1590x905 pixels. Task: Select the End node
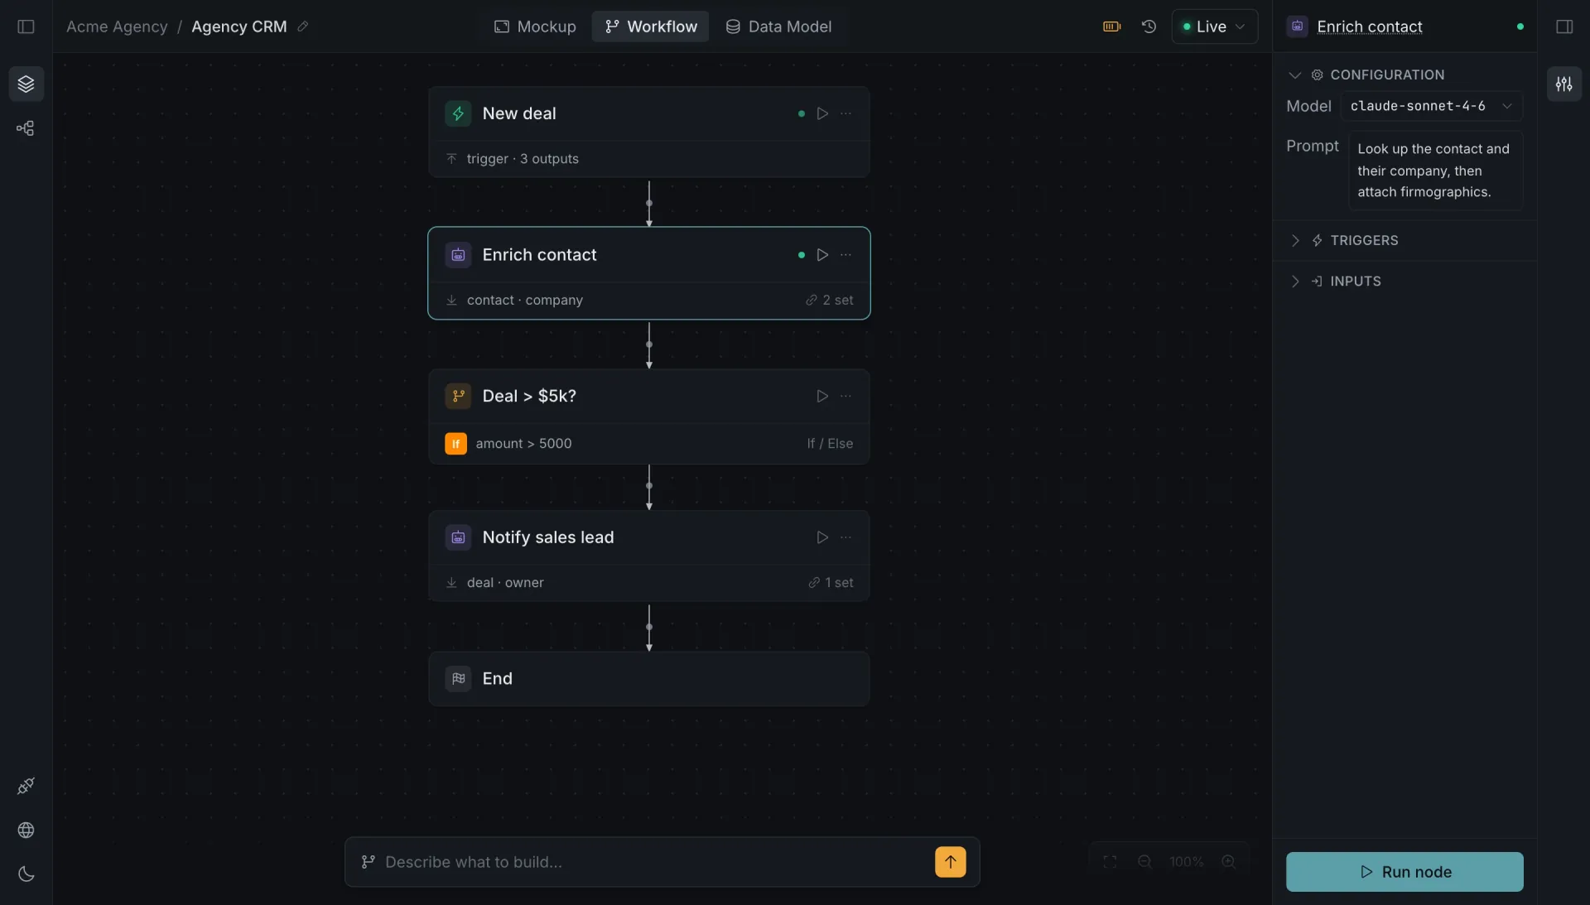tap(649, 679)
